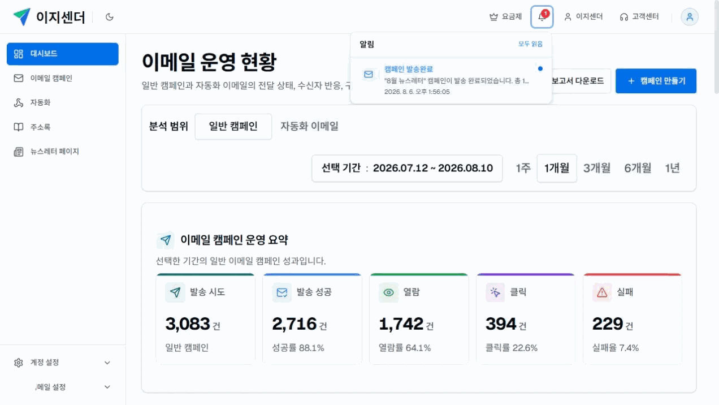Click the 이메일 캠페인 envelope icon in sidebar

[x=18, y=78]
